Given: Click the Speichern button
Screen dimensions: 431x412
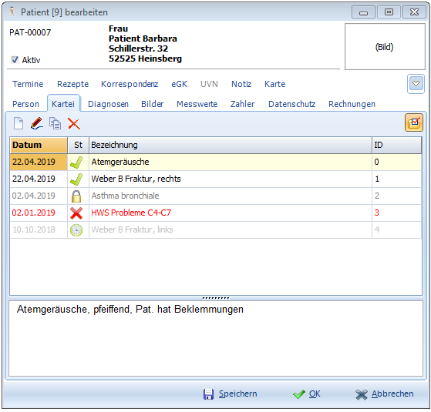Looking at the screenshot, I should tap(231, 394).
